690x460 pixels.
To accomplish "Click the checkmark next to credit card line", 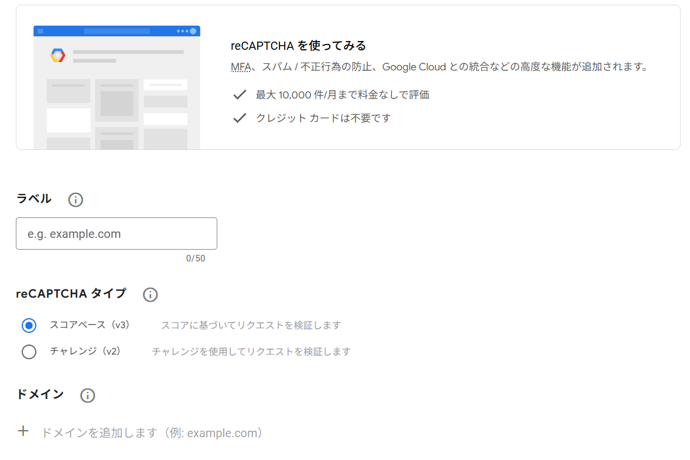I will coord(240,117).
